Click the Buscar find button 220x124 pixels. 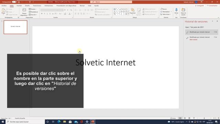coord(164,9)
